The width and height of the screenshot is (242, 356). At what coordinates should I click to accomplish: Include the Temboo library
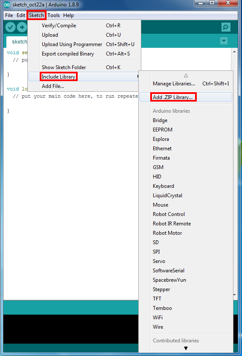point(186,308)
